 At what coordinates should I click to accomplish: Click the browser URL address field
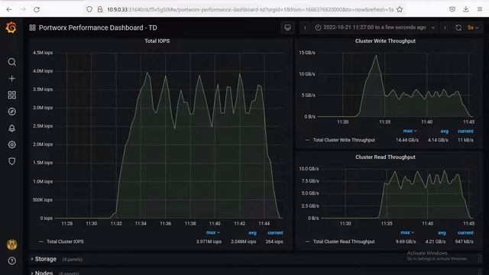[250, 9]
